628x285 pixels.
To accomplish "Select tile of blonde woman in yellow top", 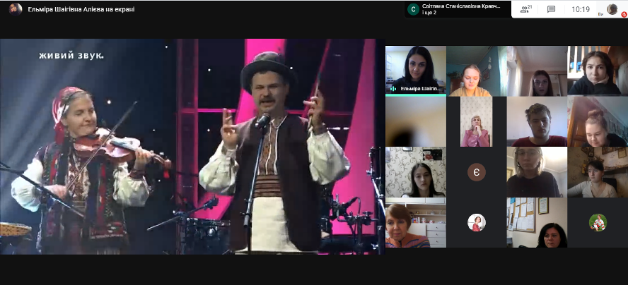I will (x=476, y=71).
